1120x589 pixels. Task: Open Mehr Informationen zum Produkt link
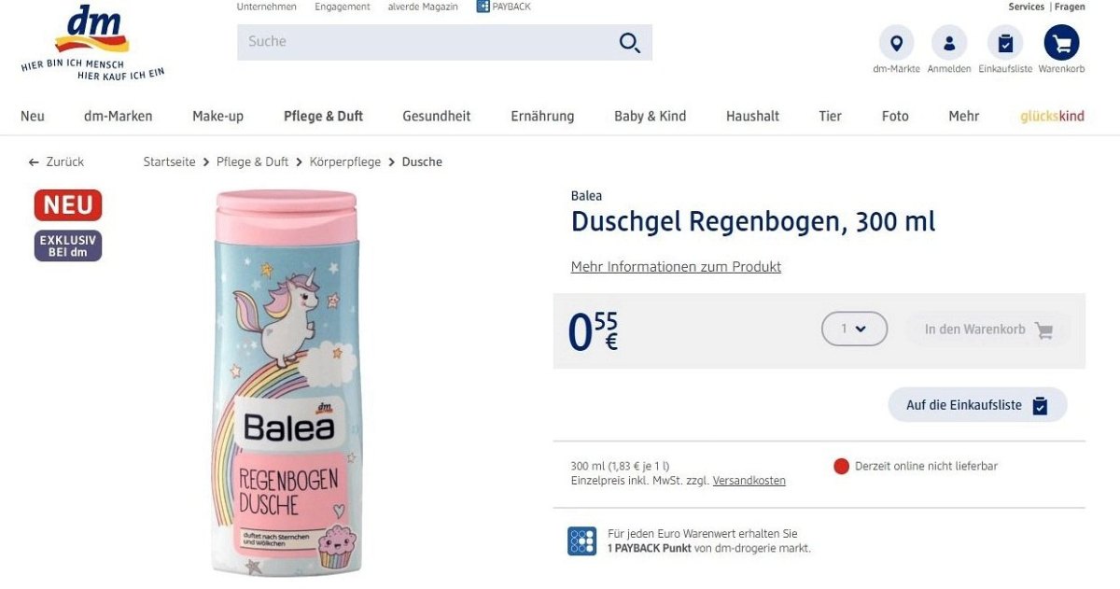(676, 267)
